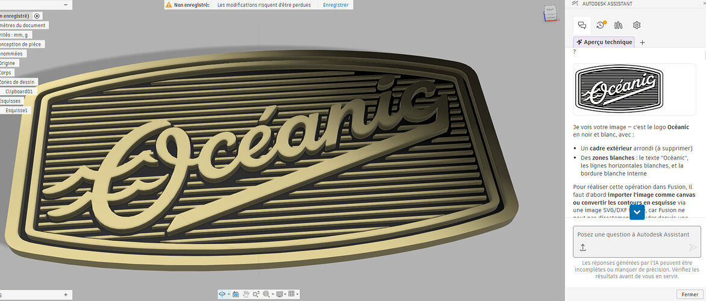Open the Assistant library books icon
The height and width of the screenshot is (301, 706).
pos(618,25)
